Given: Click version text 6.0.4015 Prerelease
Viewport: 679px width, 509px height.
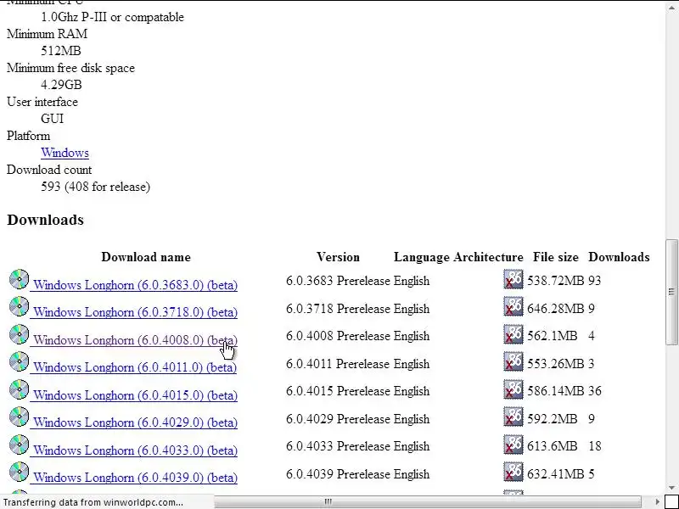Looking at the screenshot, I should tap(338, 391).
